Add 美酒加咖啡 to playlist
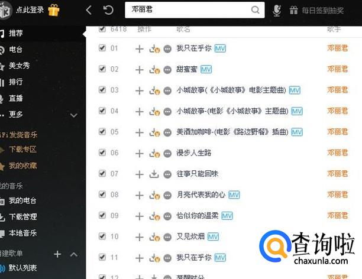Screen dimensions: 362x279 [x=139, y=132]
